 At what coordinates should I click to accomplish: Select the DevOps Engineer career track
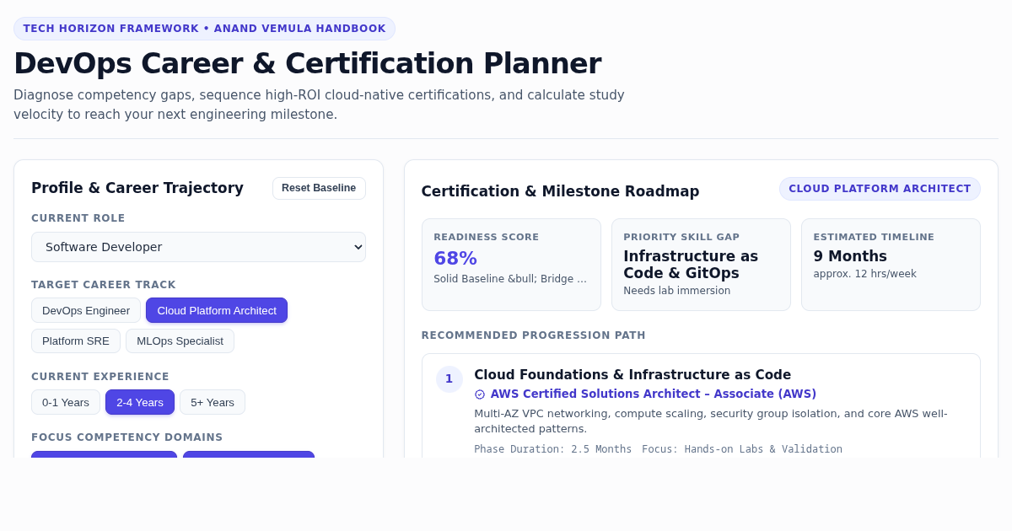pos(86,310)
